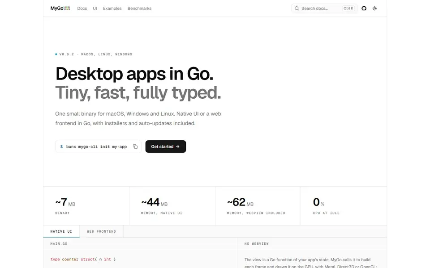Switch to the Web Frontend tab
This screenshot has width=430, height=268.
pos(102,231)
